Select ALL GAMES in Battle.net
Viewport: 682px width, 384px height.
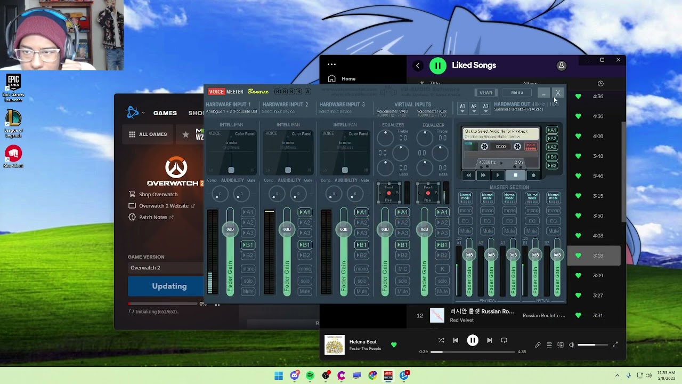(x=148, y=134)
